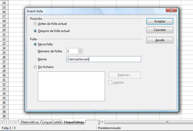Image resolution: width=193 pixels, height=131 pixels.
Task: Decrease Número de follas with down arrow
Action: click(80, 52)
